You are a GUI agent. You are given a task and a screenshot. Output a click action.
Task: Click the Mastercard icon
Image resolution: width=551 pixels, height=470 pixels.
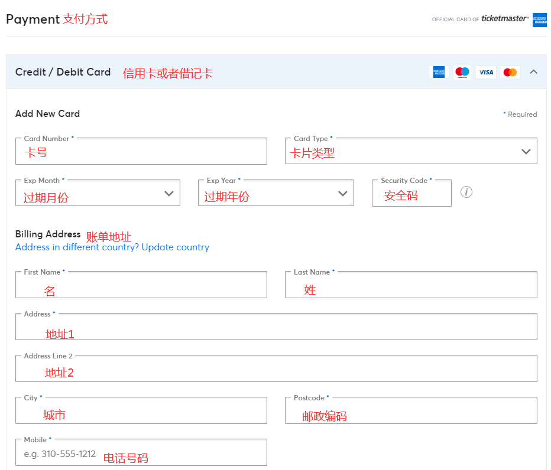pyautogui.click(x=510, y=72)
